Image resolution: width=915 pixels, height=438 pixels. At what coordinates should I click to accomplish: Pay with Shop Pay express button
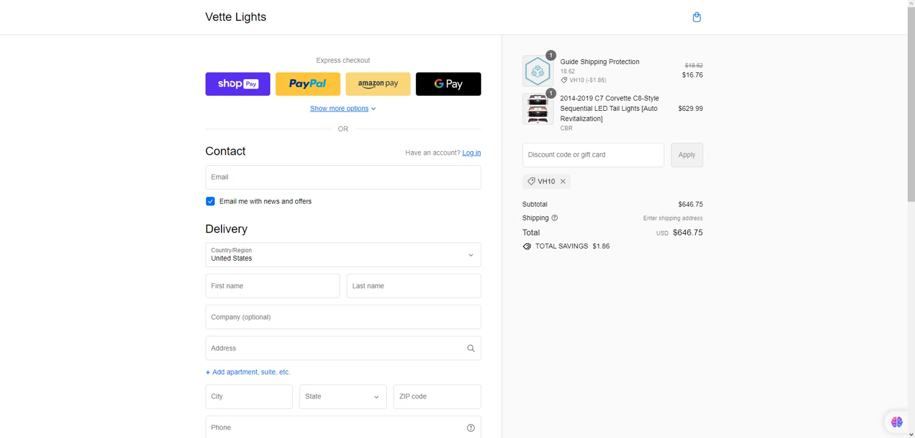[x=238, y=84]
